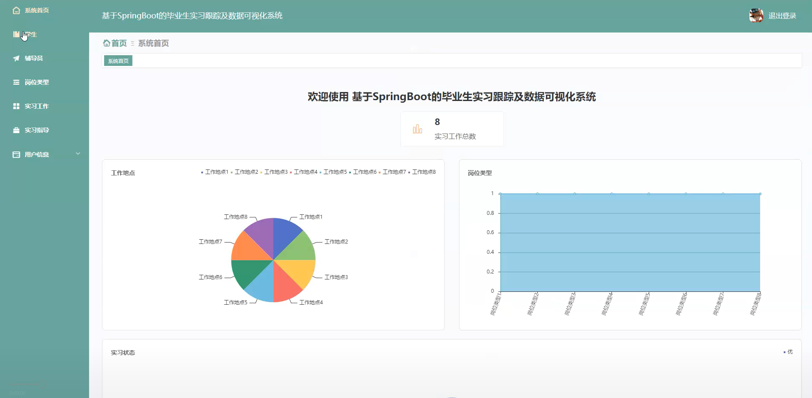Toggle the 工作地点5 legend item
The height and width of the screenshot is (398, 812).
(333, 172)
